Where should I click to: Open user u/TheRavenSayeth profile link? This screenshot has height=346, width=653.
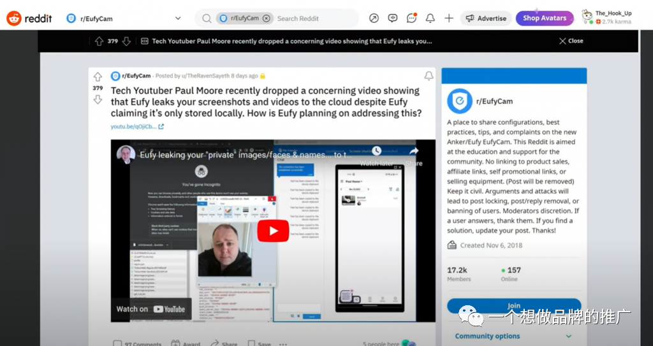tap(205, 76)
